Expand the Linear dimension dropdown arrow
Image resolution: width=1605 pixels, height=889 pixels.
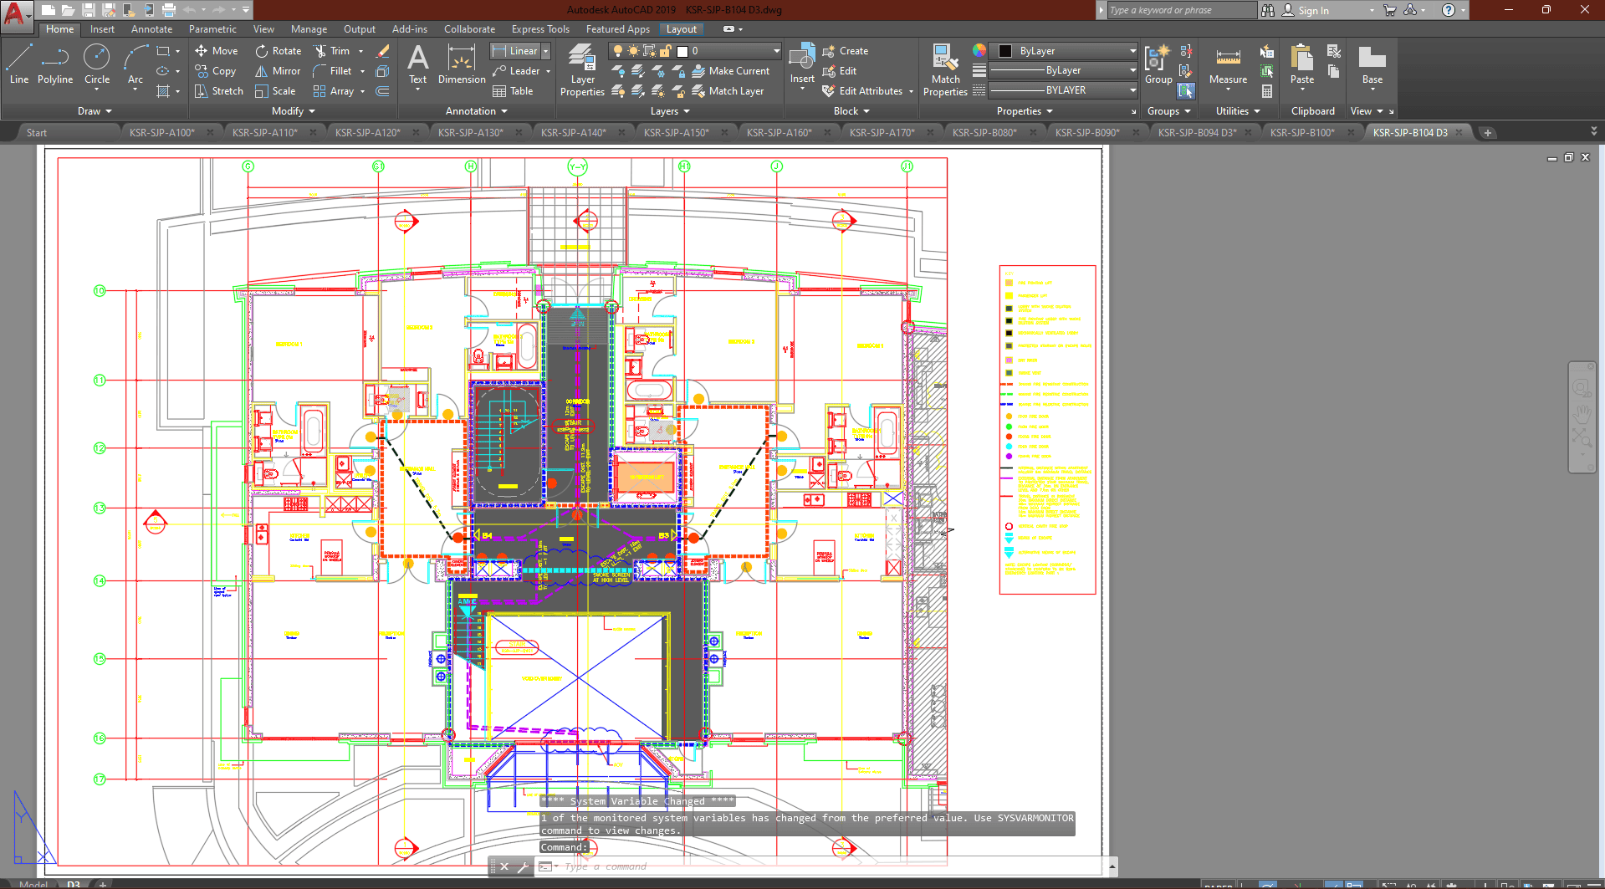pos(546,51)
